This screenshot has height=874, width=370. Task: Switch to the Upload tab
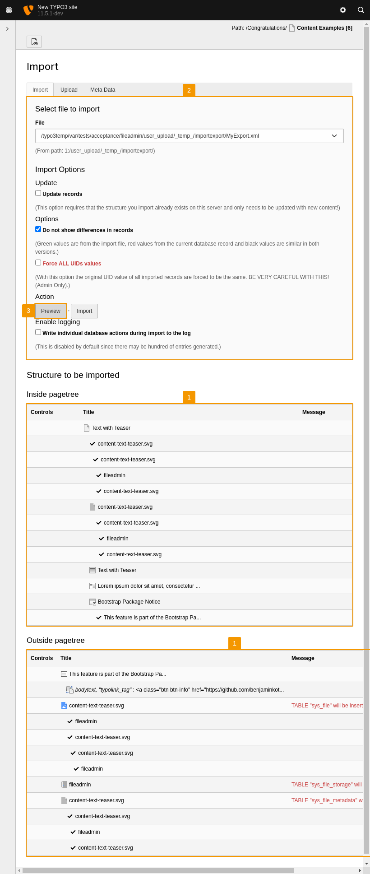pyautogui.click(x=69, y=90)
